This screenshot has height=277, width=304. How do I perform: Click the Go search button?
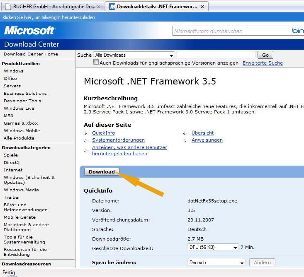coord(265,55)
